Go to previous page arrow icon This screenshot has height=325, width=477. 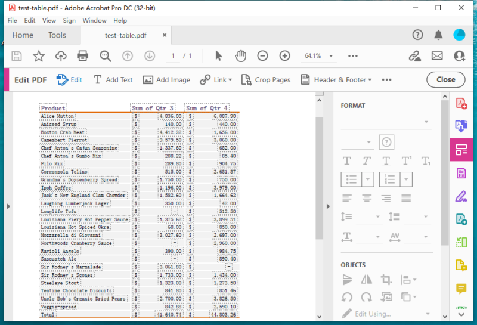click(x=128, y=56)
